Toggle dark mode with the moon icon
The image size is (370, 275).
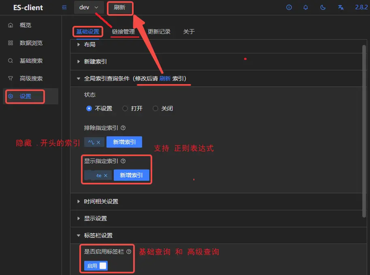click(323, 7)
